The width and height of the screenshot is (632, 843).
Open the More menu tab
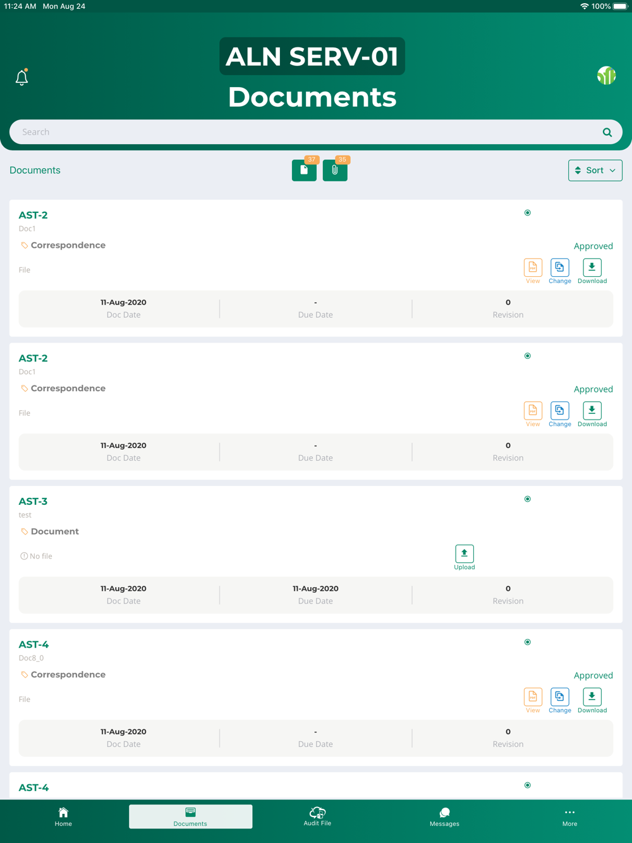569,816
